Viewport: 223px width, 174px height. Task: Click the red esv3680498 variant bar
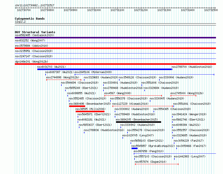coord(77,106)
